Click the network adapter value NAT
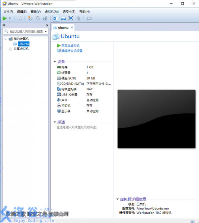This screenshot has height=223, width=199. 89,89
